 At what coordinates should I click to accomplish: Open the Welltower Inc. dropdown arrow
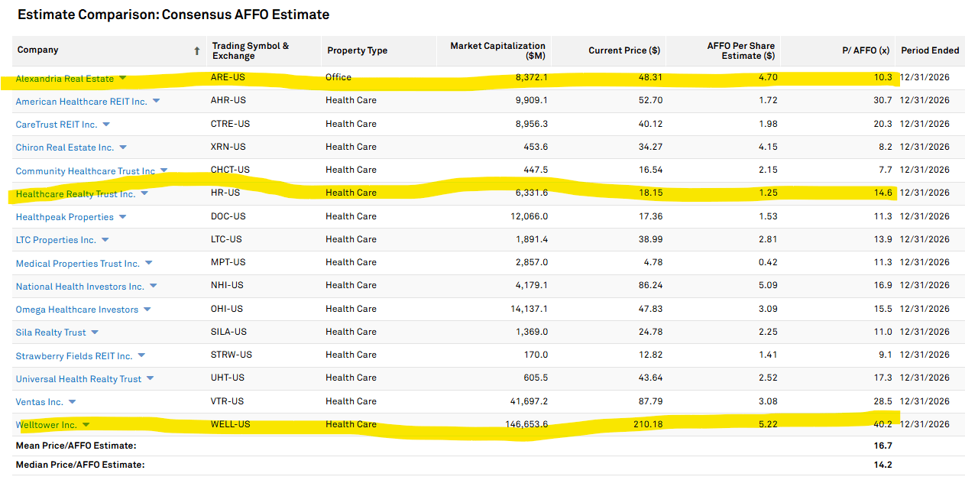(x=86, y=425)
